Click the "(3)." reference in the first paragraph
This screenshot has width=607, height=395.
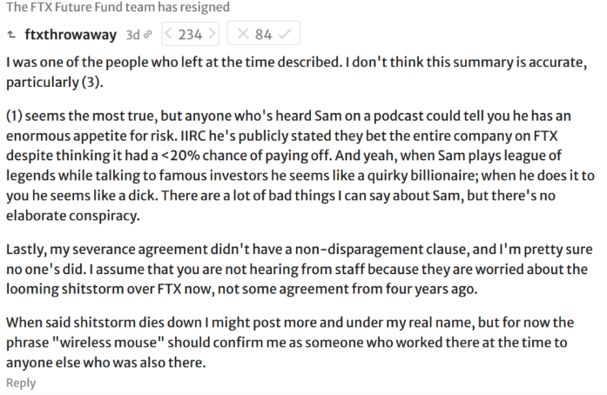pos(92,83)
